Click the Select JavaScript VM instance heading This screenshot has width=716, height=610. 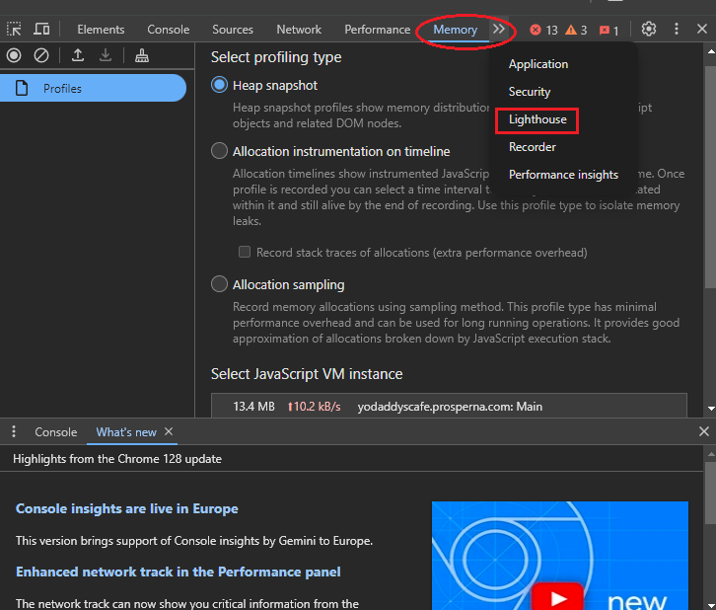tap(307, 374)
